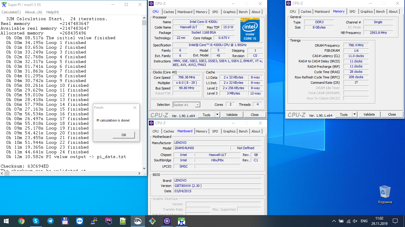405x227 pixels.
Task: Open the About tab in the CPU-Z memory window
Action: [x=393, y=12]
